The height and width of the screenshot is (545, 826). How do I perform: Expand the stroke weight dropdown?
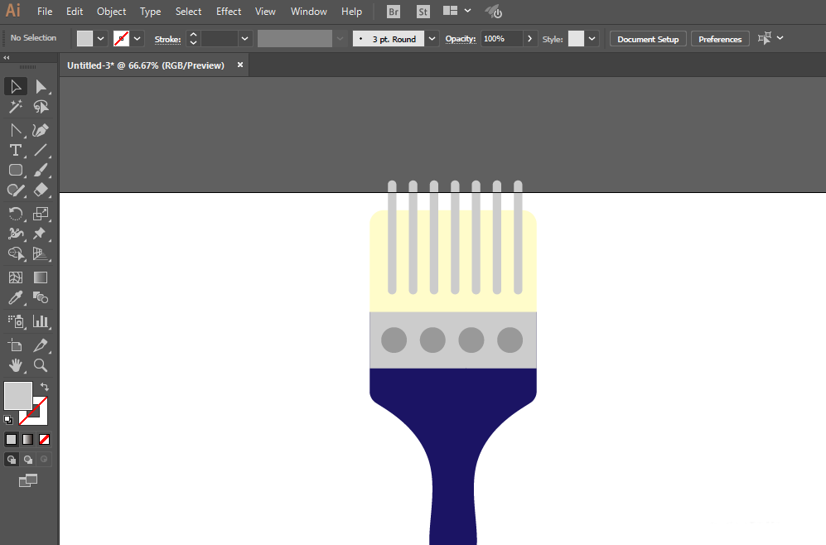point(244,38)
